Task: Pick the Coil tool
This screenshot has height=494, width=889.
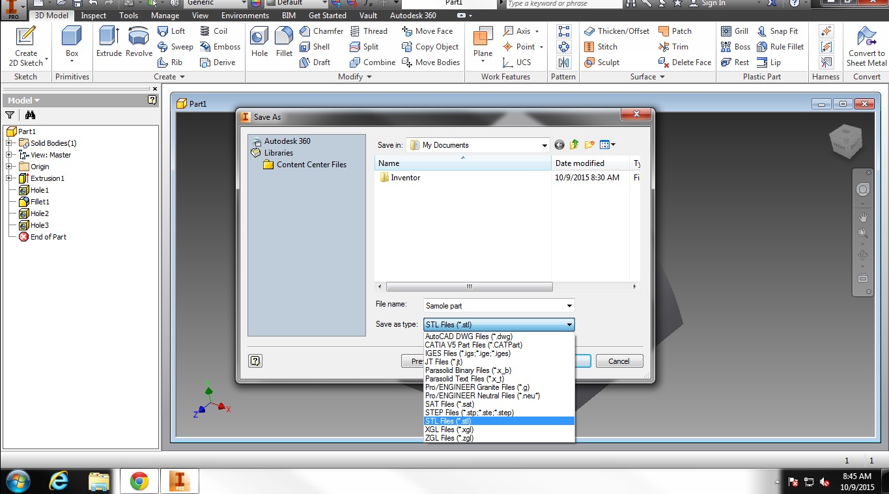Action: click(x=214, y=31)
